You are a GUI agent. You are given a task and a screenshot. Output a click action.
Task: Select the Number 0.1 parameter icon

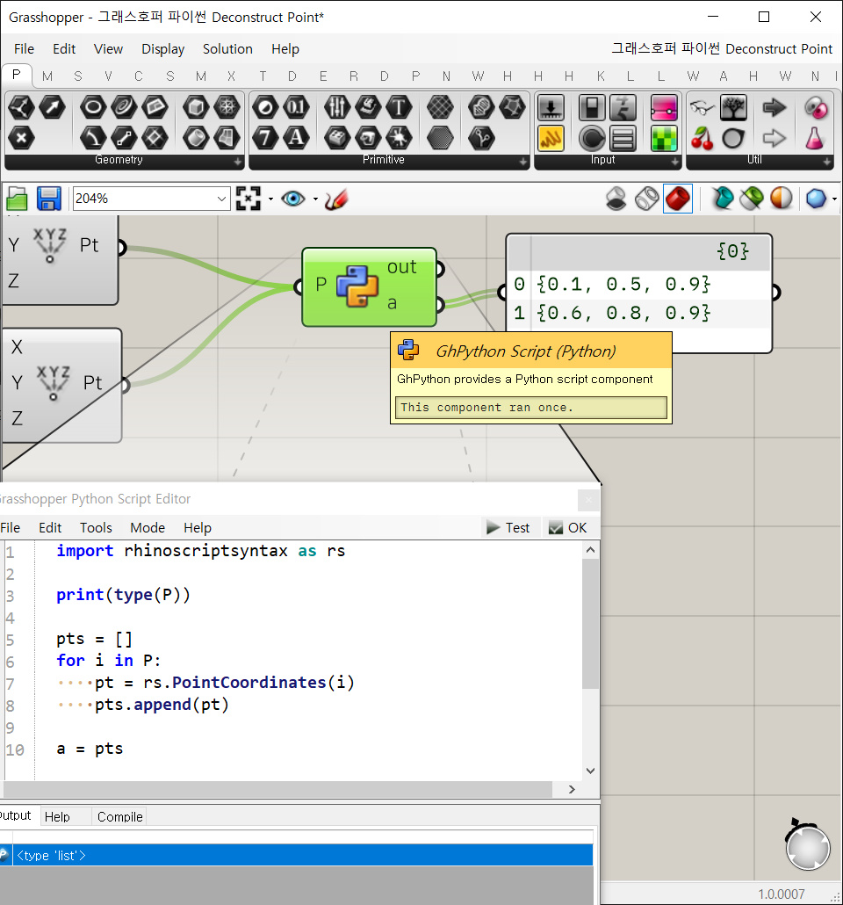tap(297, 107)
